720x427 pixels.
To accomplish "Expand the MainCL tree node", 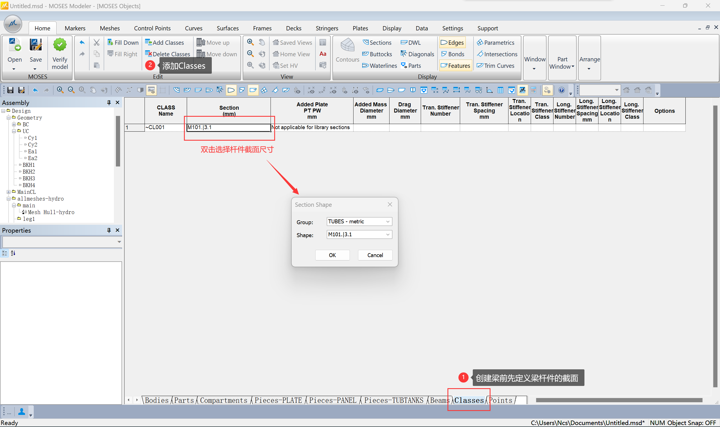I will click(9, 192).
